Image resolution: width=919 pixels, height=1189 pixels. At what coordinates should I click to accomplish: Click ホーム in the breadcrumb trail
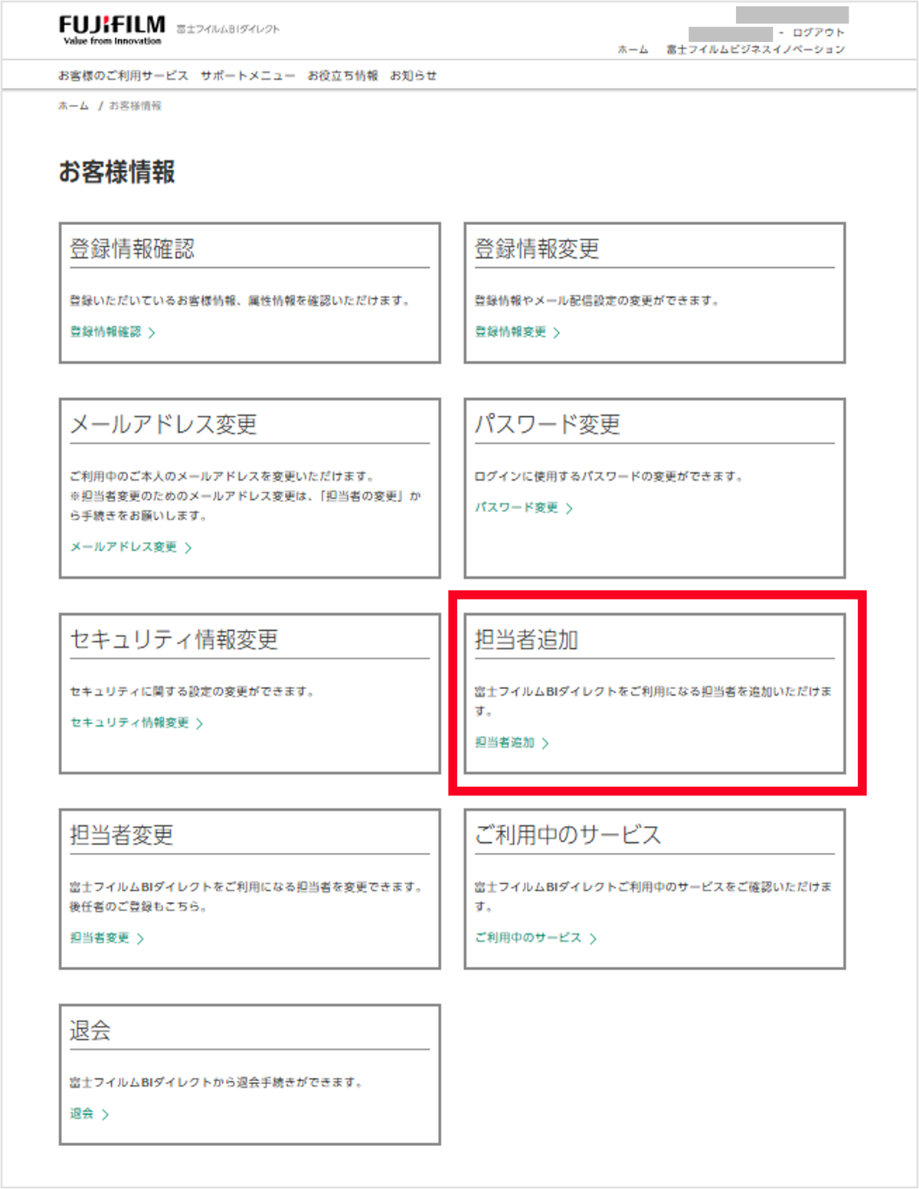(74, 106)
